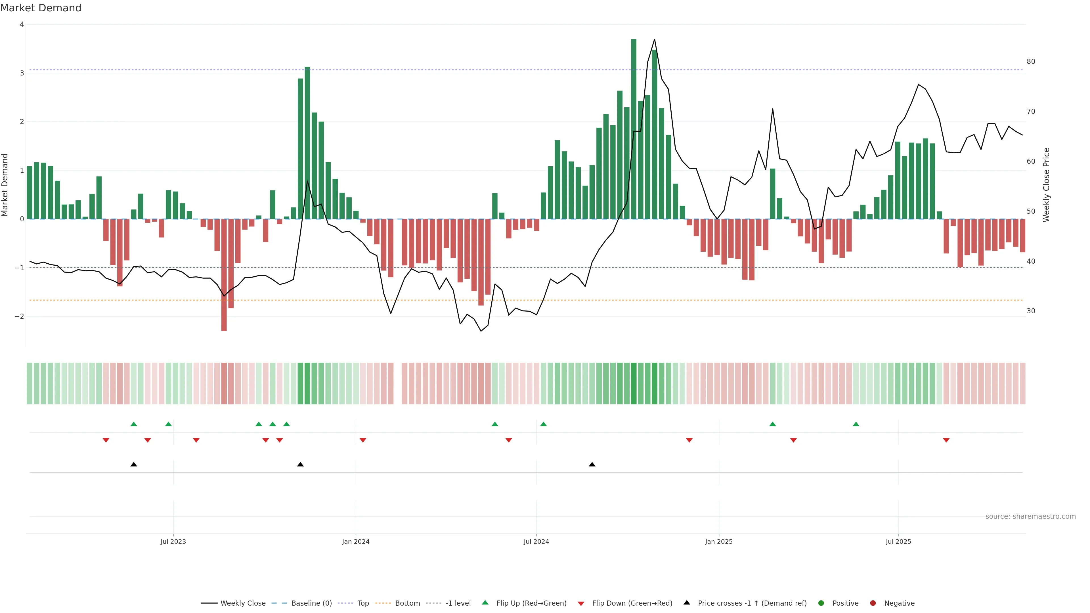
Task: Click the rightmost red Flip Down triangle marker
Action: (946, 440)
